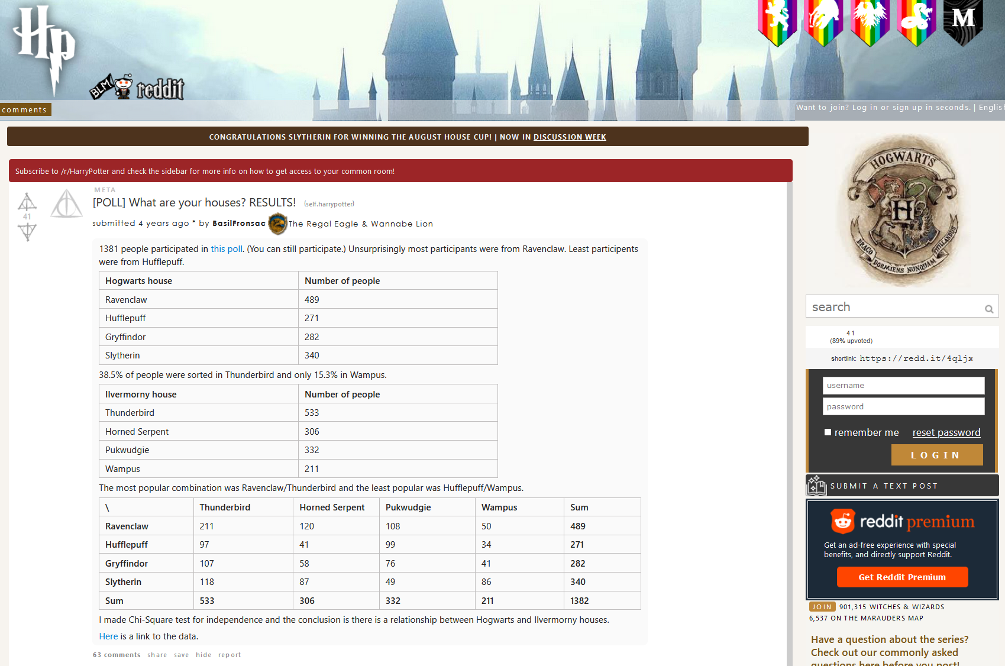Viewport: 1005px width, 666px height.
Task: Click Hufflepuff count cell '271' in first table
Action: tap(398, 318)
